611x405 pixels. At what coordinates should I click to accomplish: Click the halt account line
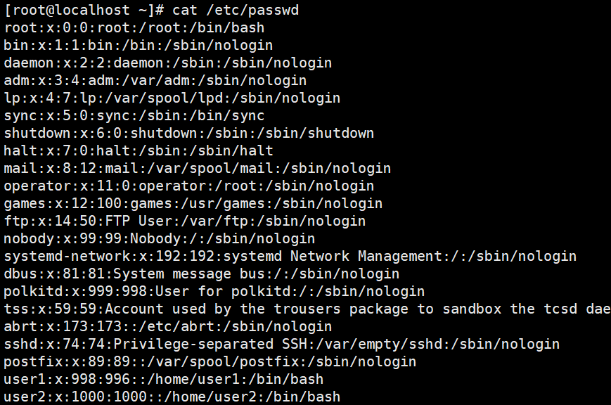(138, 150)
